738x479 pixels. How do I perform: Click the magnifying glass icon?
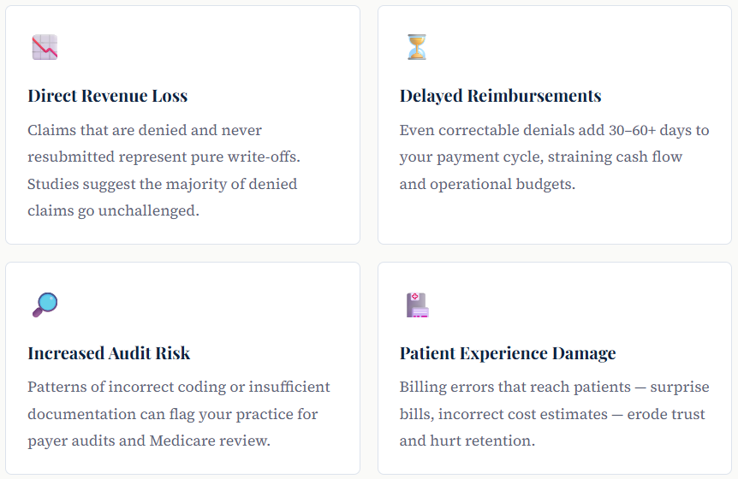pyautogui.click(x=45, y=305)
